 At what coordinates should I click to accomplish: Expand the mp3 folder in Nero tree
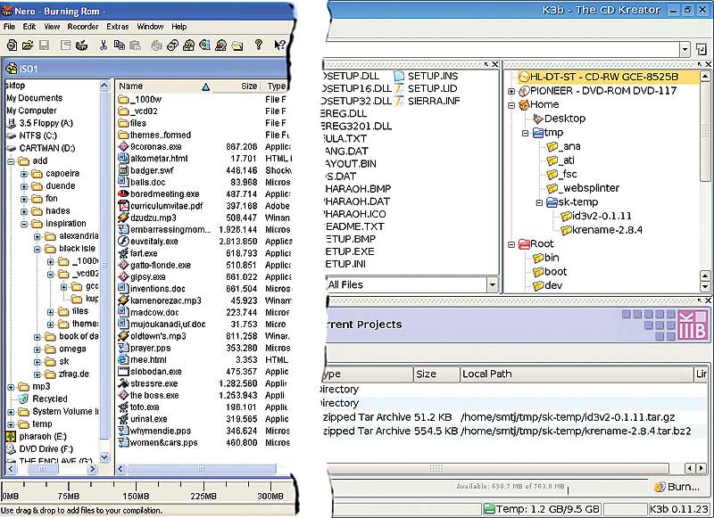point(11,387)
